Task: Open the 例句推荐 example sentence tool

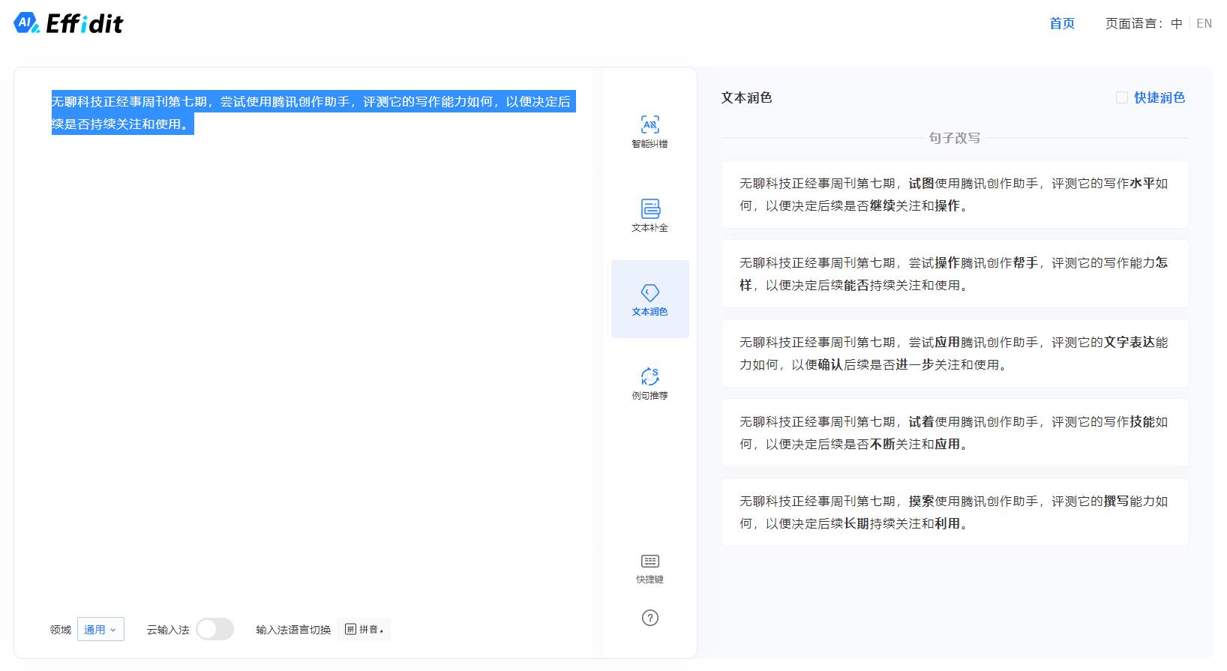Action: (x=649, y=383)
